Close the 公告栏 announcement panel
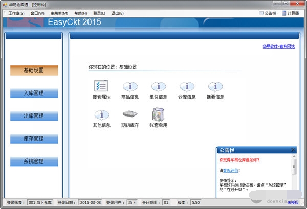 pos(293,150)
